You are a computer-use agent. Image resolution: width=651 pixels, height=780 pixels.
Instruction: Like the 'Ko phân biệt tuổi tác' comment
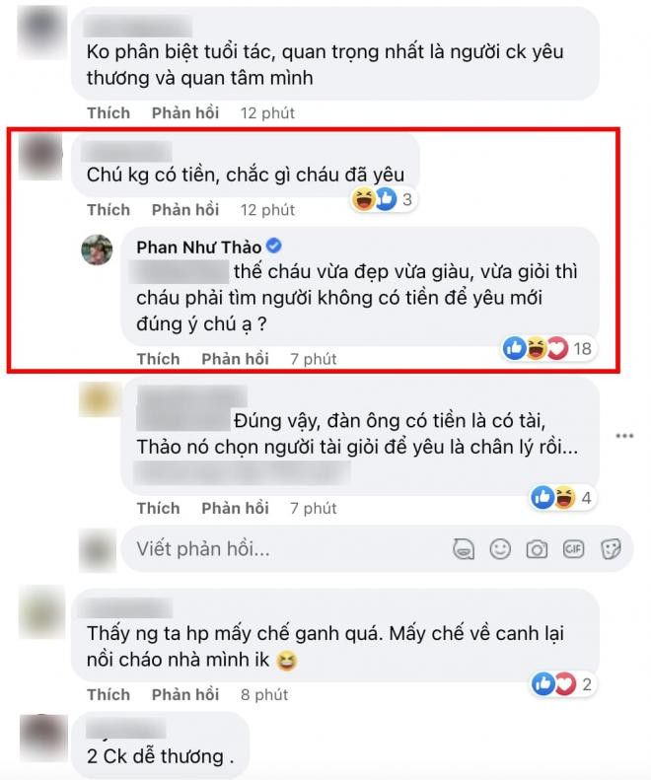click(x=108, y=113)
